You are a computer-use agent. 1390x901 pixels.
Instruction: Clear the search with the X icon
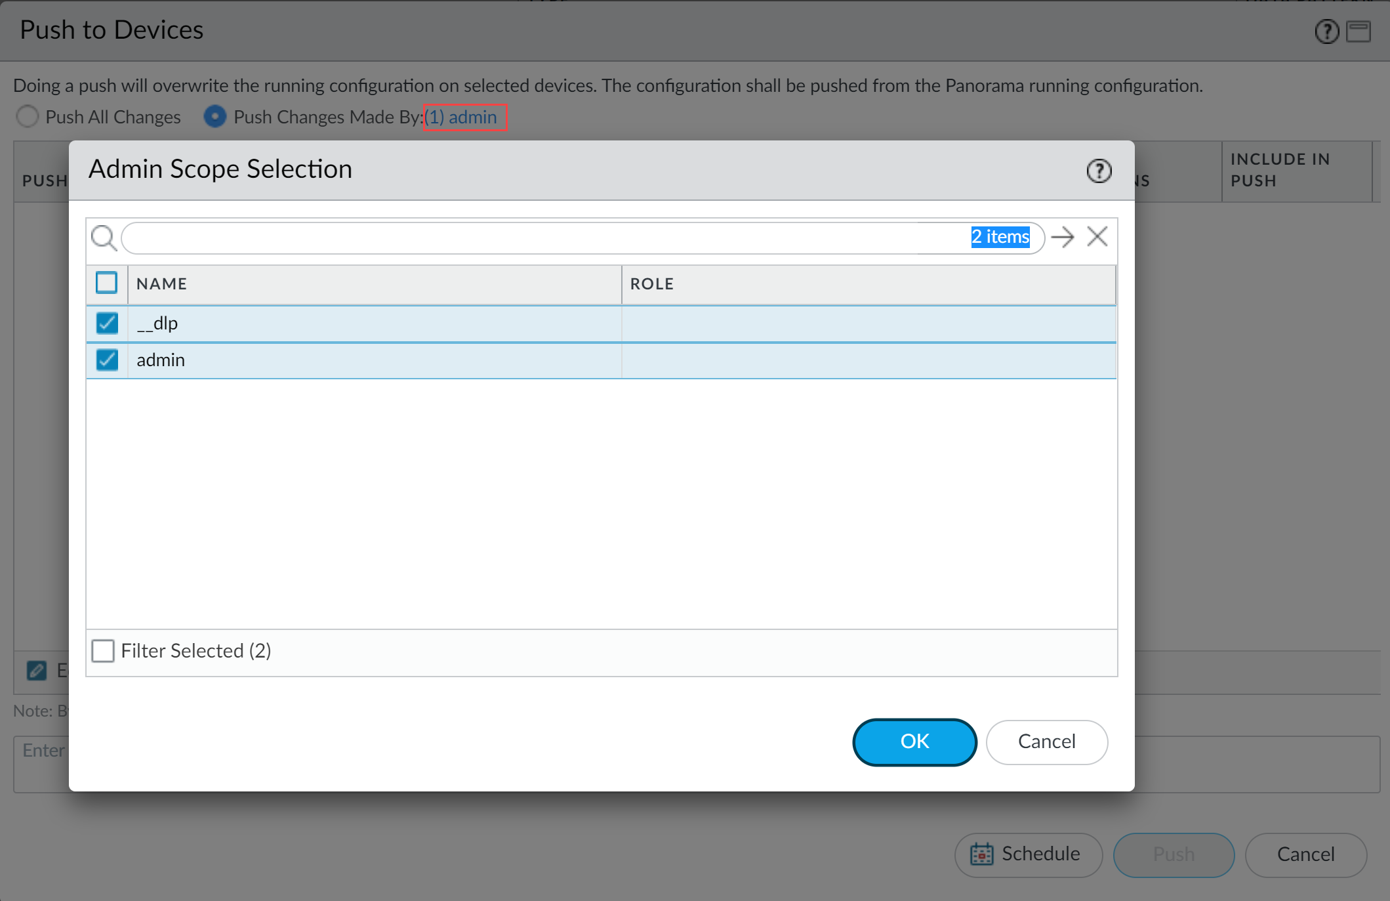(1097, 237)
